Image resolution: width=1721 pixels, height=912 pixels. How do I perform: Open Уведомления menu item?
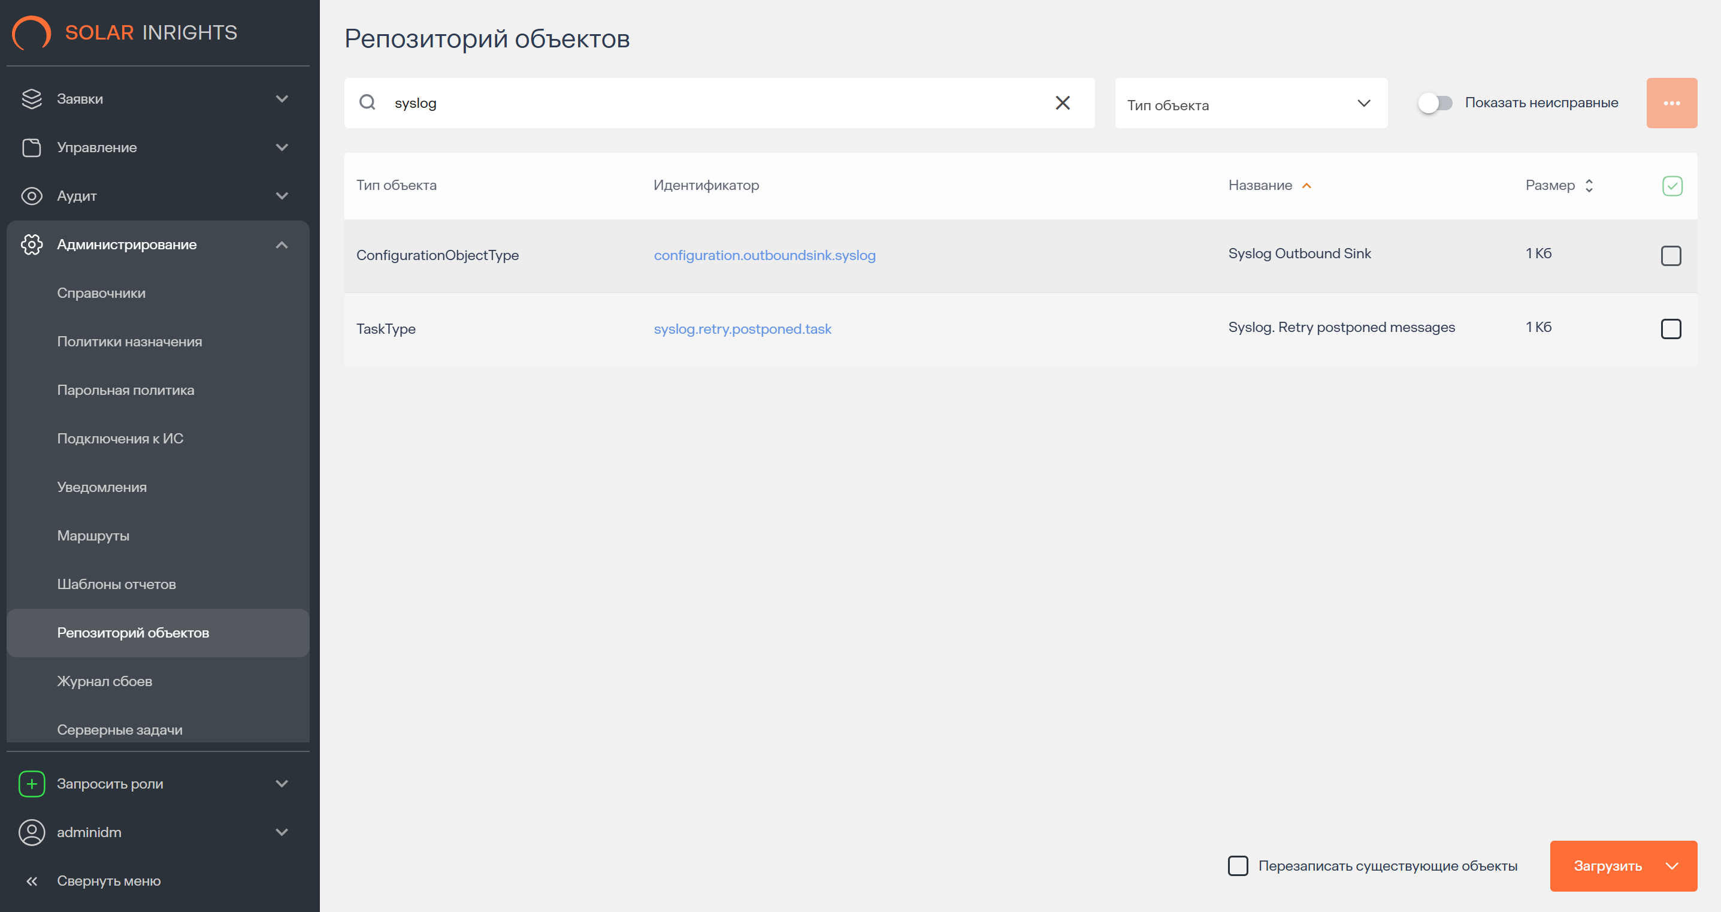(158, 487)
